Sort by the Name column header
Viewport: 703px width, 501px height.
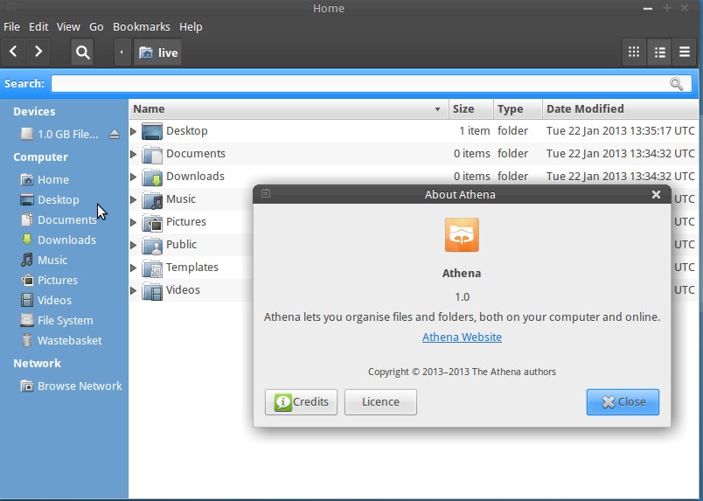click(289, 109)
